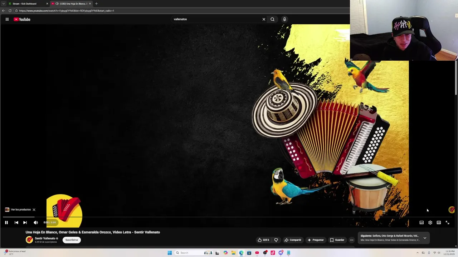
Task: Open a new browser tab
Action: click(x=96, y=4)
